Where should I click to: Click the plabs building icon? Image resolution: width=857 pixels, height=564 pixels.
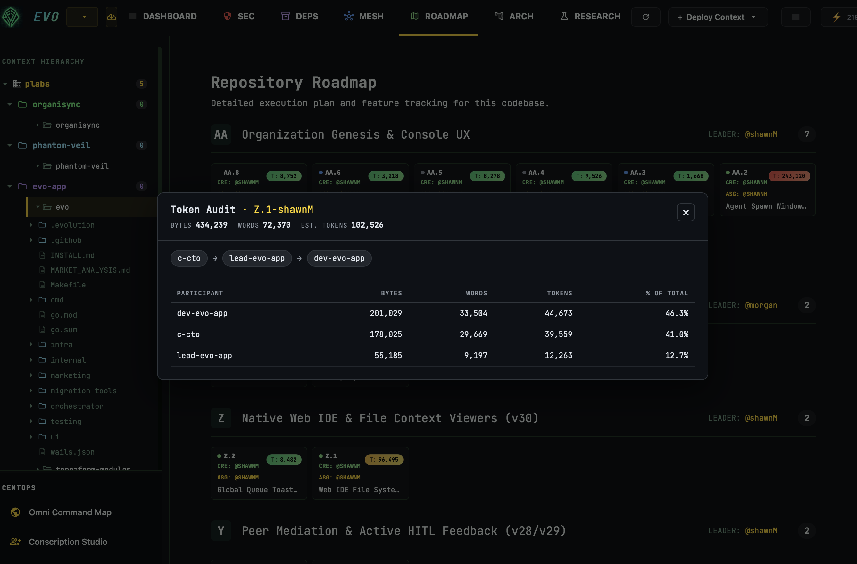coord(17,84)
